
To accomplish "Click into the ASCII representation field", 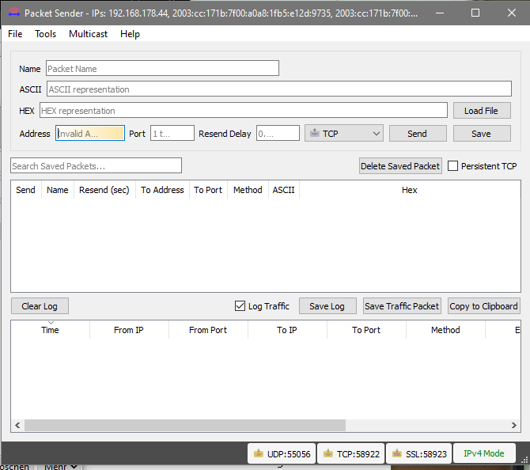I will [279, 89].
